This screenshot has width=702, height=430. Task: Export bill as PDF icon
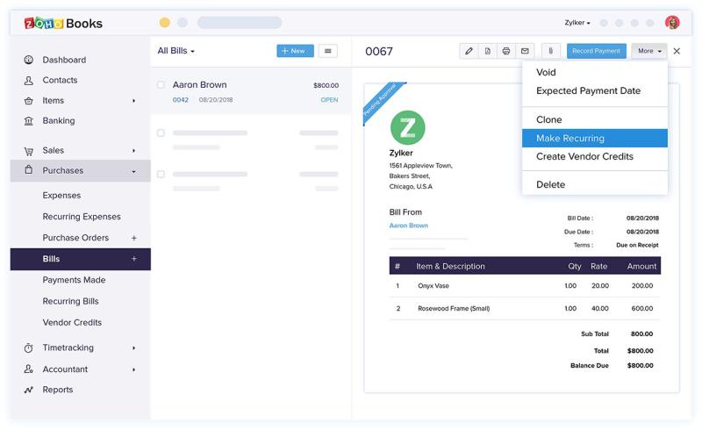click(488, 51)
